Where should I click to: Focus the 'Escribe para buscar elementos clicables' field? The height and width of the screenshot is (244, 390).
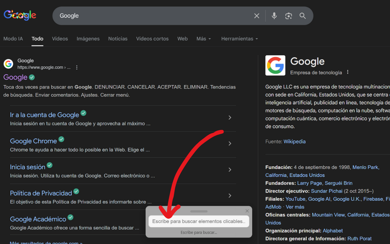pos(199,221)
